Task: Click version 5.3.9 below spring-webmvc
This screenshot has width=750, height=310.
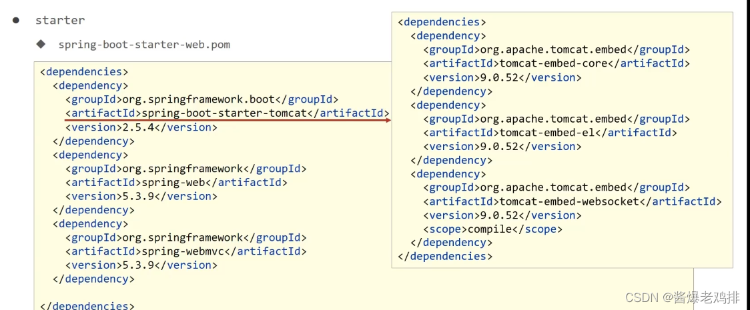Action: (x=141, y=265)
